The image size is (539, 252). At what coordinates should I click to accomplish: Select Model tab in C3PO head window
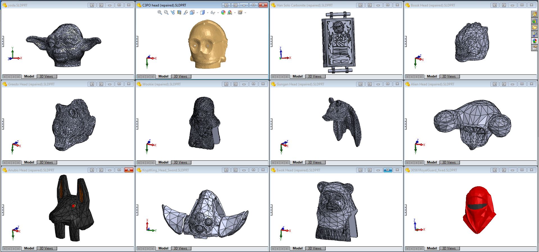(x=163, y=76)
